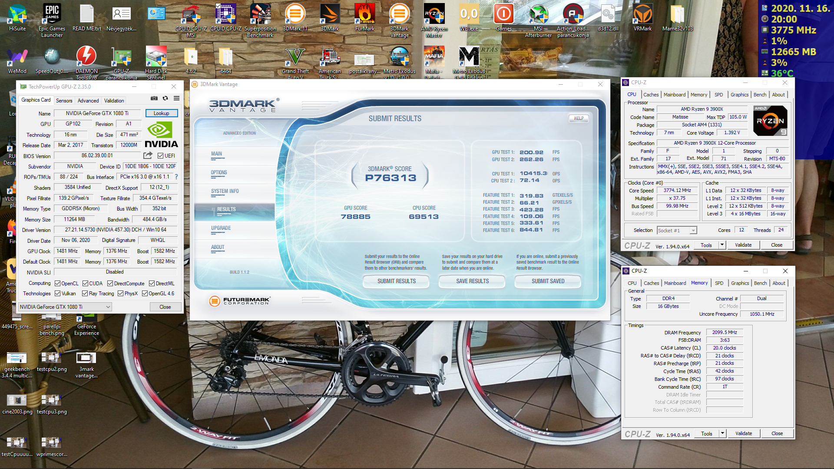Launch Superposition Benchmark icon
The image size is (834, 469).
pos(260,20)
